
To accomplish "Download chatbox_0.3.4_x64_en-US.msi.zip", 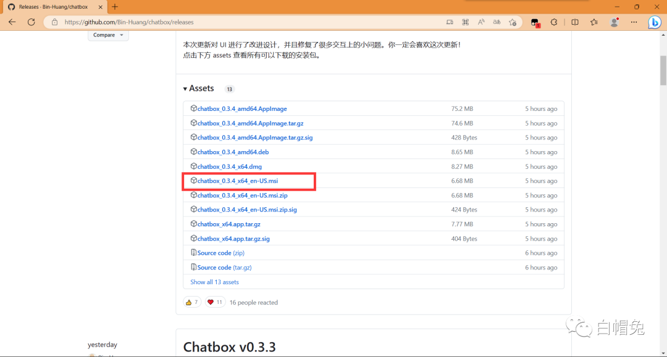I will click(x=243, y=195).
